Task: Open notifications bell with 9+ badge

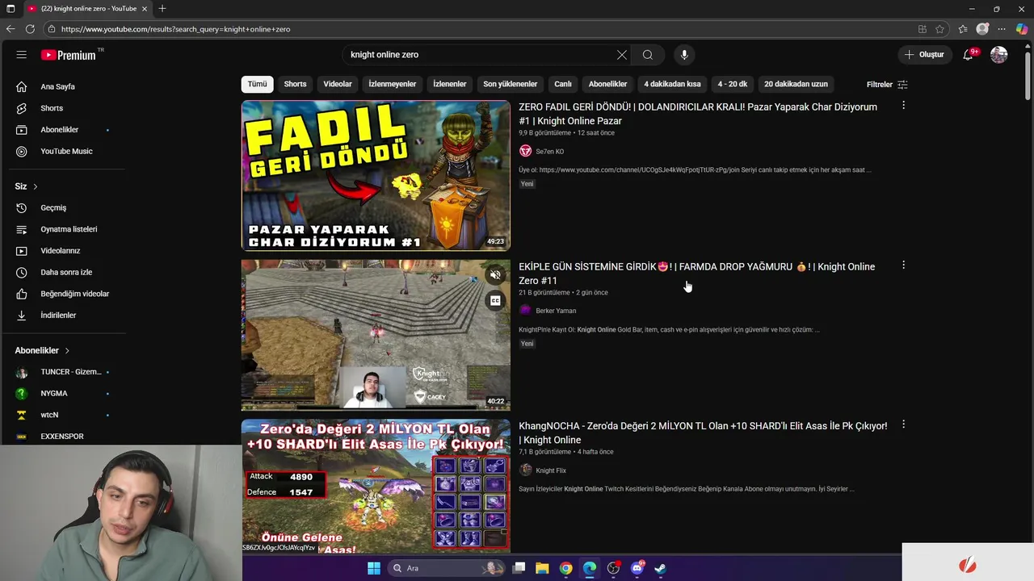Action: tap(969, 55)
